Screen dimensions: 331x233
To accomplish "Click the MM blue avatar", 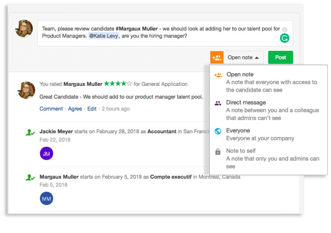I will click(47, 198).
